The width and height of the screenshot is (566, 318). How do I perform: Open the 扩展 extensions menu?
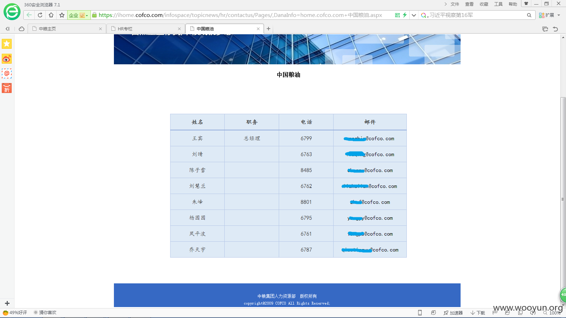coord(549,15)
